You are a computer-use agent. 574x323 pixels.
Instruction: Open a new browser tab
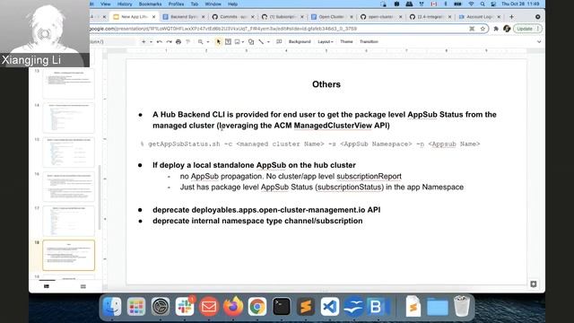click(x=511, y=17)
